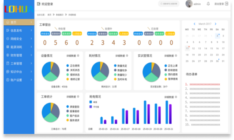
Task: Click the 退出登录 logout arrow icon
Action: pos(227,4)
